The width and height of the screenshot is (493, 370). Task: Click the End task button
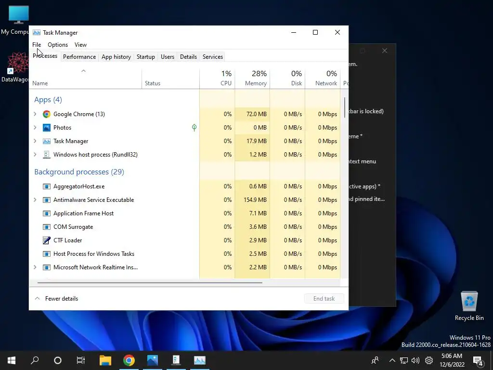324,299
